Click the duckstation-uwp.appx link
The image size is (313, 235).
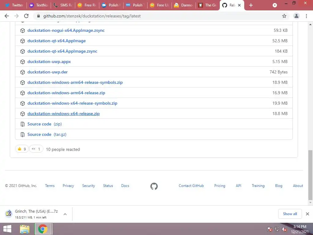49,62
